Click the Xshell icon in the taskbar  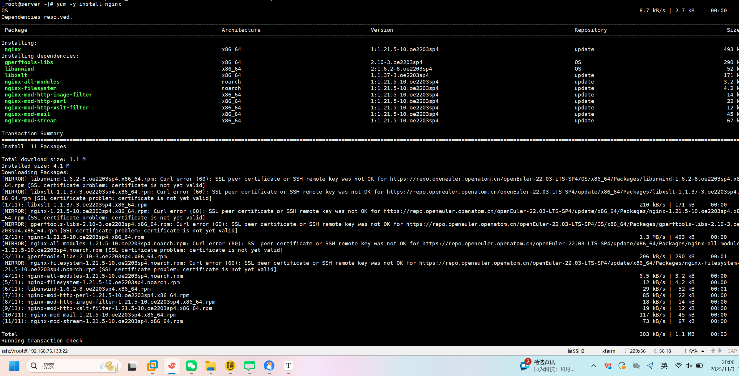pyautogui.click(x=171, y=366)
